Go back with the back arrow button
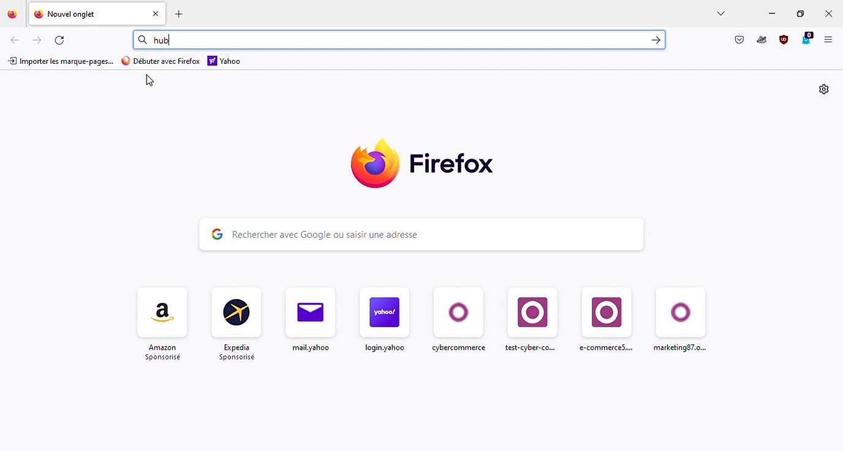 tap(15, 40)
